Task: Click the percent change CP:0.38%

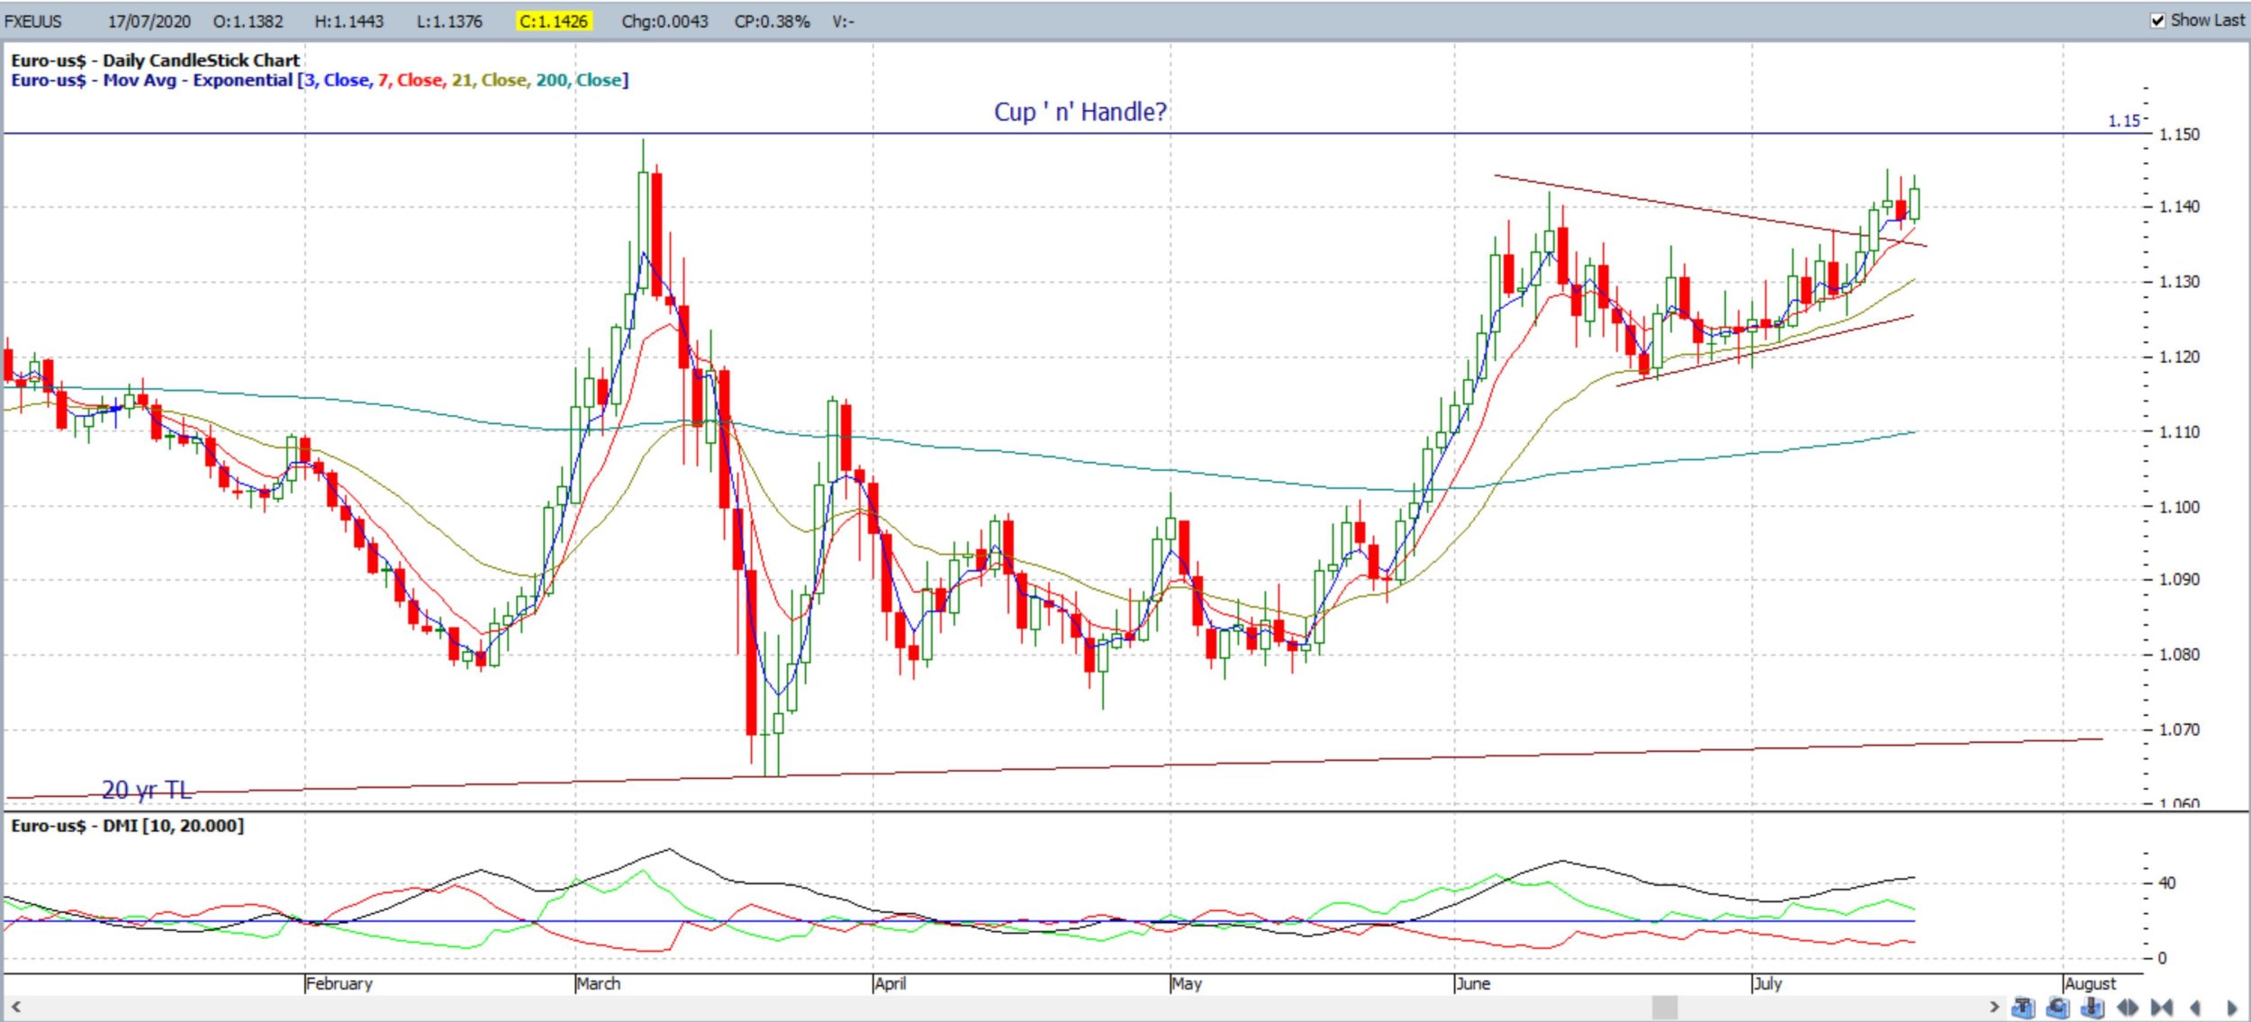Action: coord(772,21)
